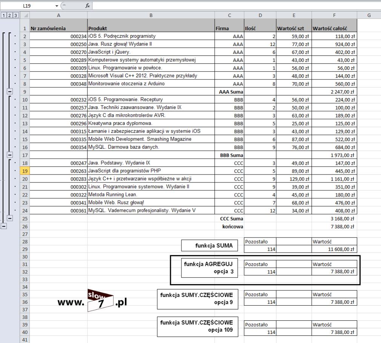Select order number 000270 cell
The image size is (381, 343).
point(58,52)
